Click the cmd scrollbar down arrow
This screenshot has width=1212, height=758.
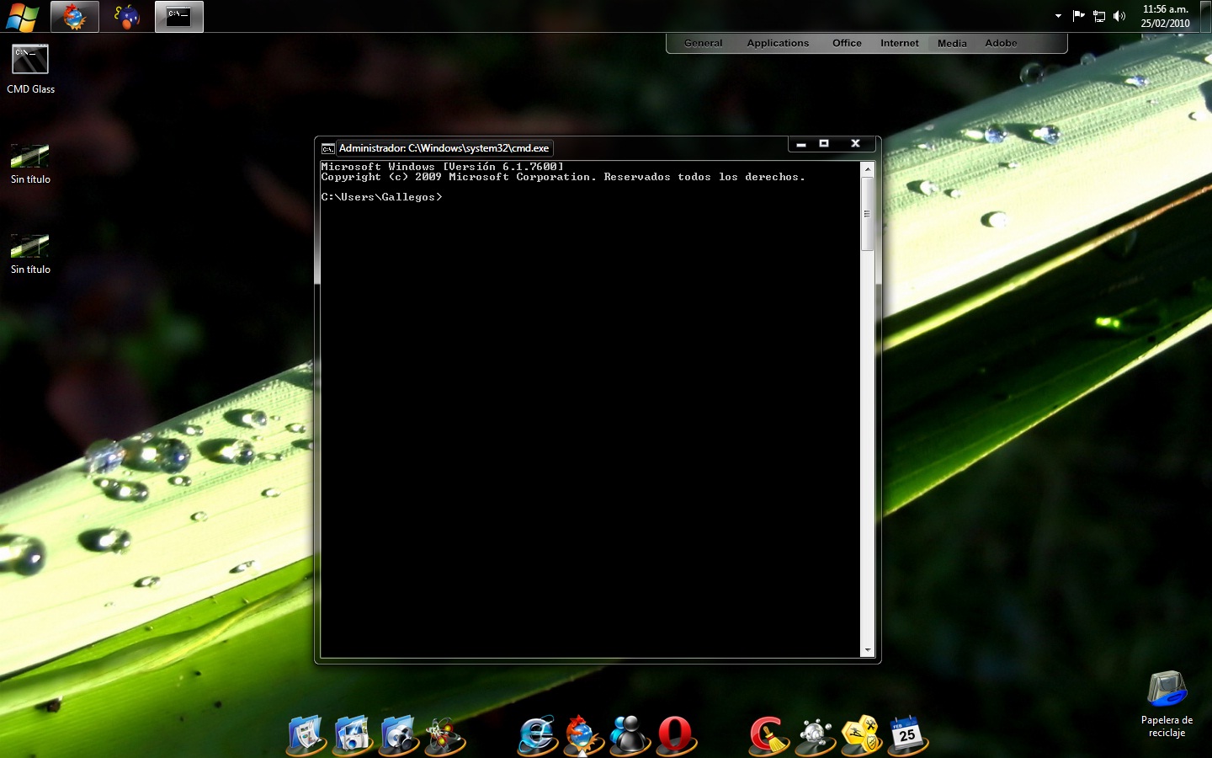pyautogui.click(x=868, y=650)
